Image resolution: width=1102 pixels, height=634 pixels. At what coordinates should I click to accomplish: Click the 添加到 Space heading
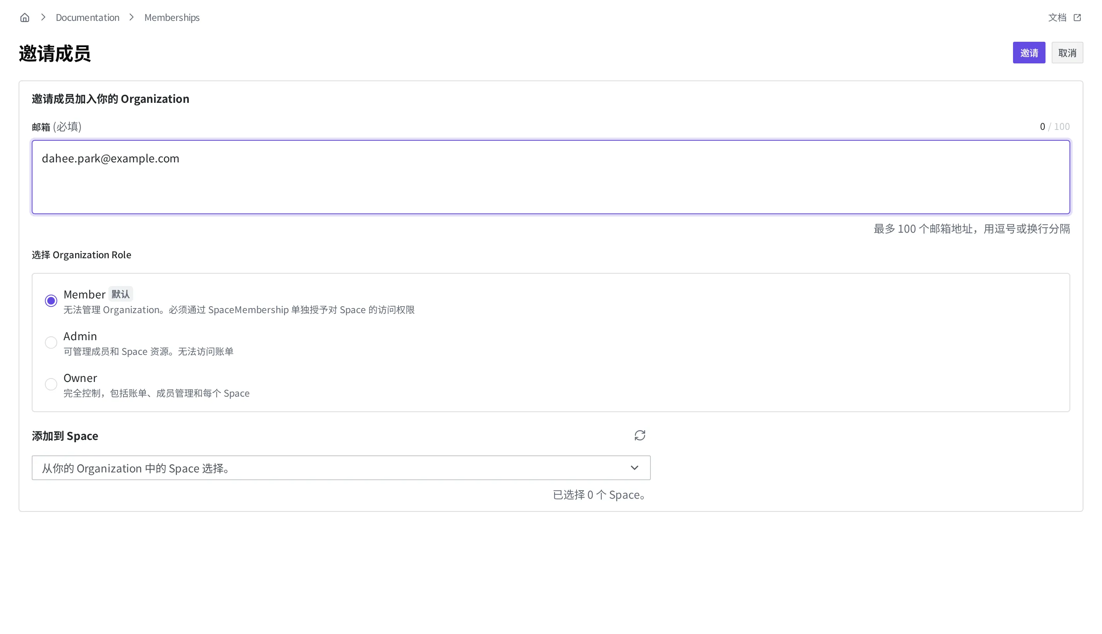click(65, 436)
